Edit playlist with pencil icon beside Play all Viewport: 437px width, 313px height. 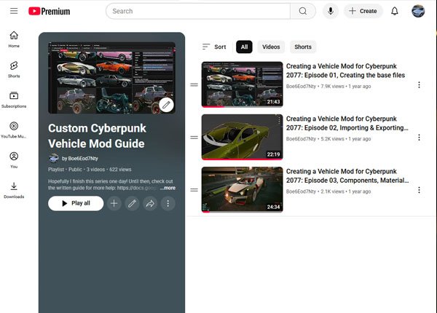pyautogui.click(x=132, y=204)
